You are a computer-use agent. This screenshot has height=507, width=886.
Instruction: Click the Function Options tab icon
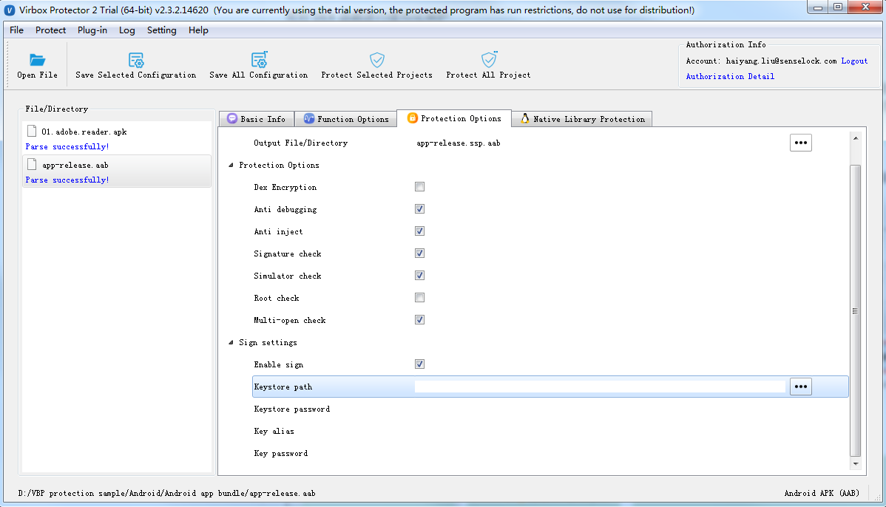pyautogui.click(x=309, y=118)
